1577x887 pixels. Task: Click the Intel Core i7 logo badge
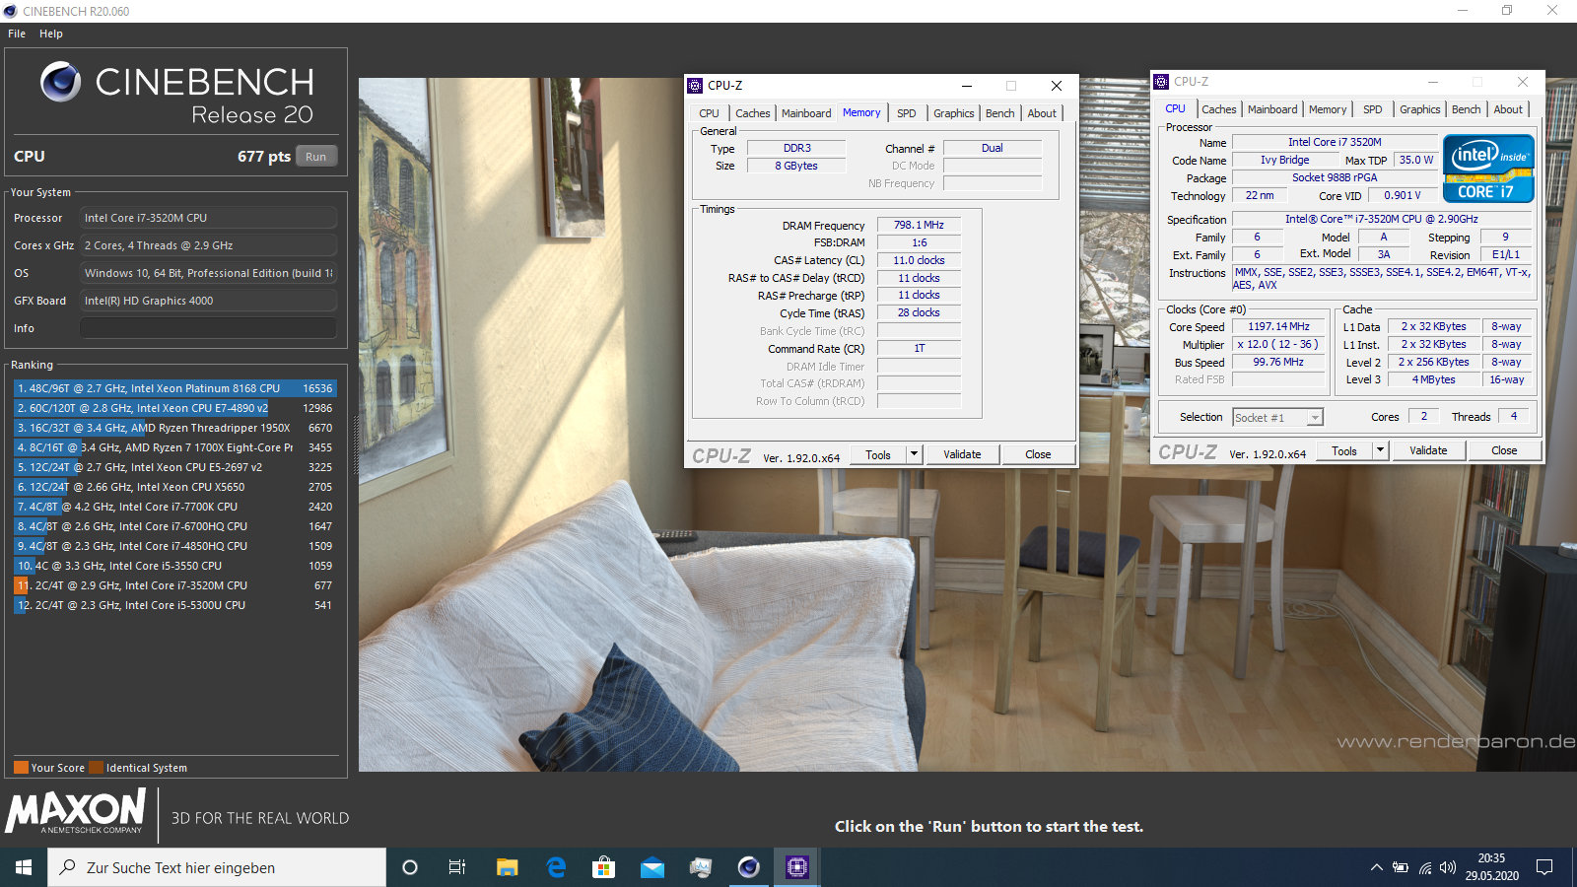(x=1488, y=169)
